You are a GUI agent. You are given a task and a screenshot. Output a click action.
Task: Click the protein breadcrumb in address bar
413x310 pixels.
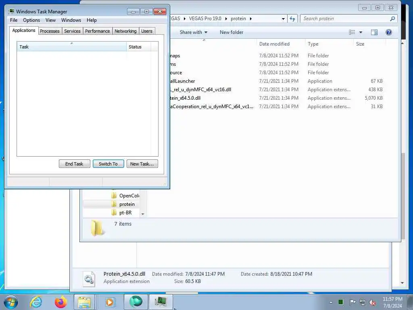click(238, 19)
